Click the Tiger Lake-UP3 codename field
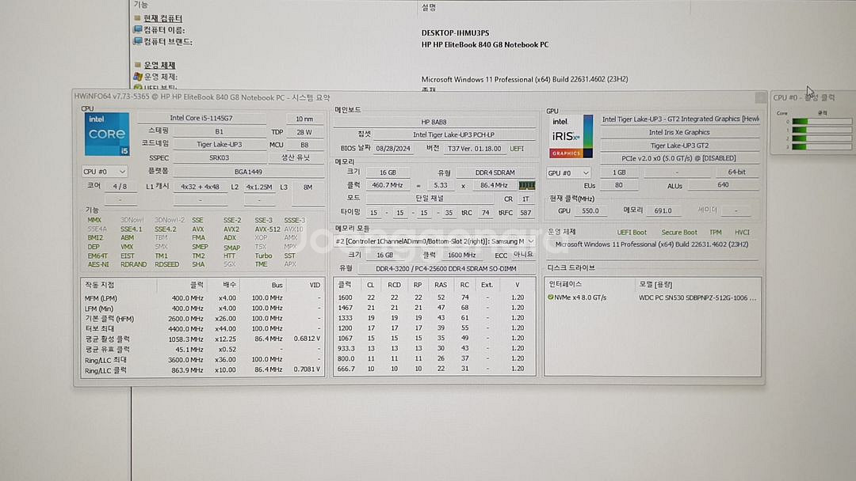The image size is (856, 481). point(219,144)
